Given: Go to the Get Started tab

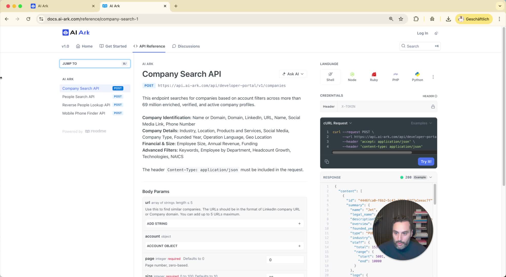Looking at the screenshot, I should [x=113, y=46].
